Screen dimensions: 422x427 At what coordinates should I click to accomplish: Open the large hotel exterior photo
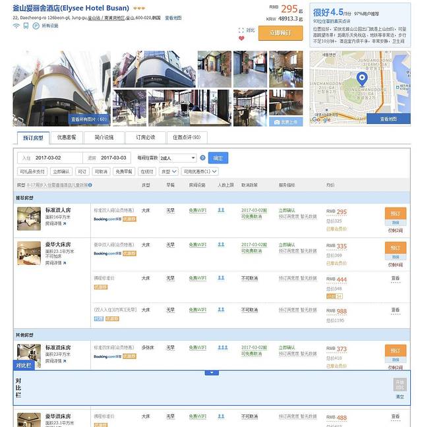click(x=61, y=88)
